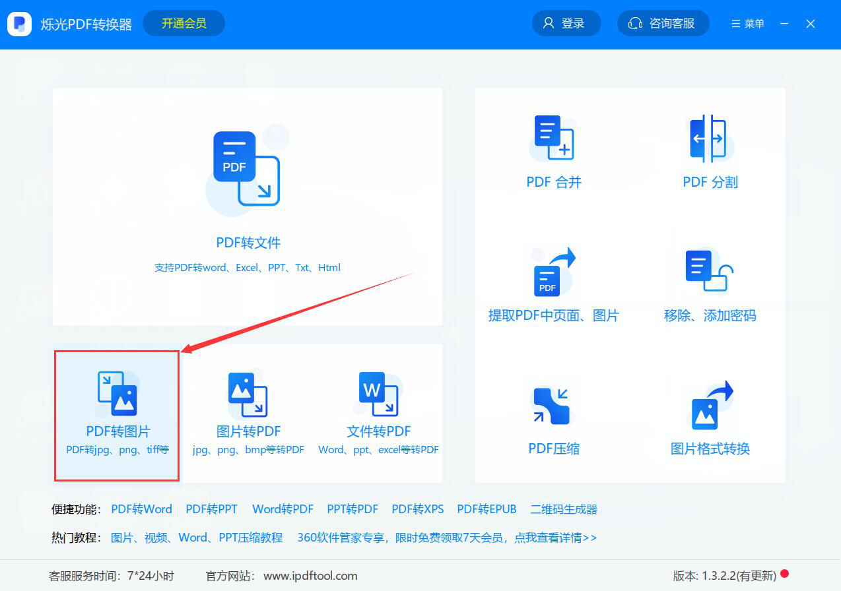This screenshot has width=841, height=591.
Task: Click the PDF转图片 label text
Action: [118, 431]
